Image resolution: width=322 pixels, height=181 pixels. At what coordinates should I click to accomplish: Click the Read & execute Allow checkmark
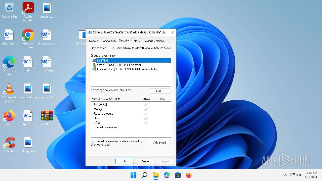click(x=146, y=114)
